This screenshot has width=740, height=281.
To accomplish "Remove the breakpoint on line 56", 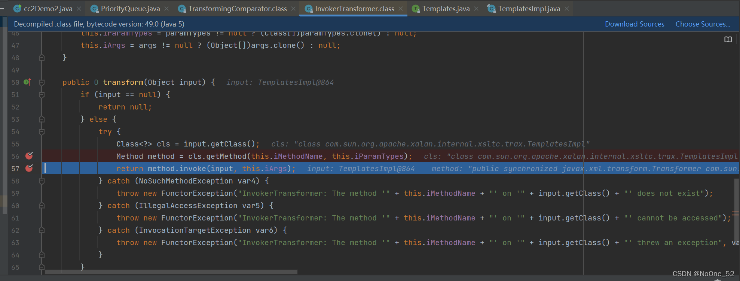I will 29,156.
